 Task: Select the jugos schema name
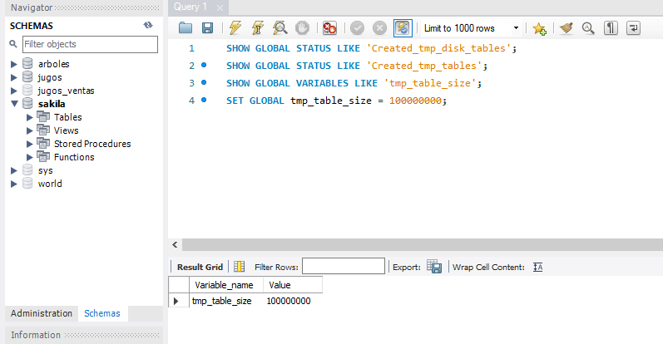[50, 77]
